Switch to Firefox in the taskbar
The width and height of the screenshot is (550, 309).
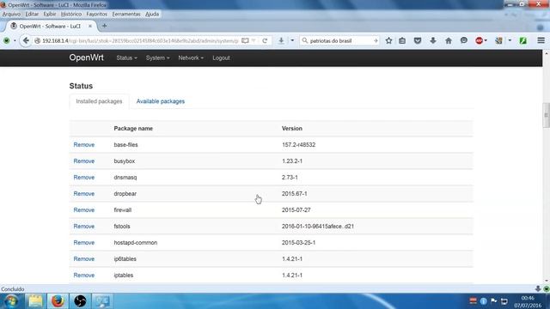tap(58, 301)
